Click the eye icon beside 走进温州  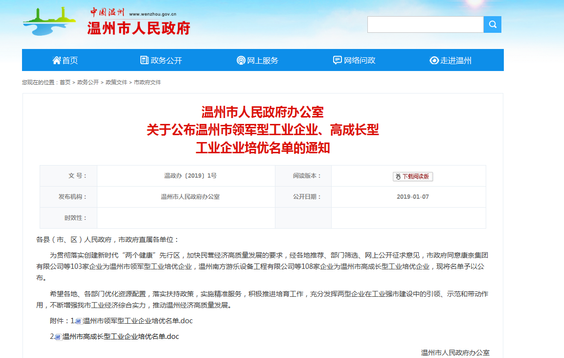coord(434,60)
